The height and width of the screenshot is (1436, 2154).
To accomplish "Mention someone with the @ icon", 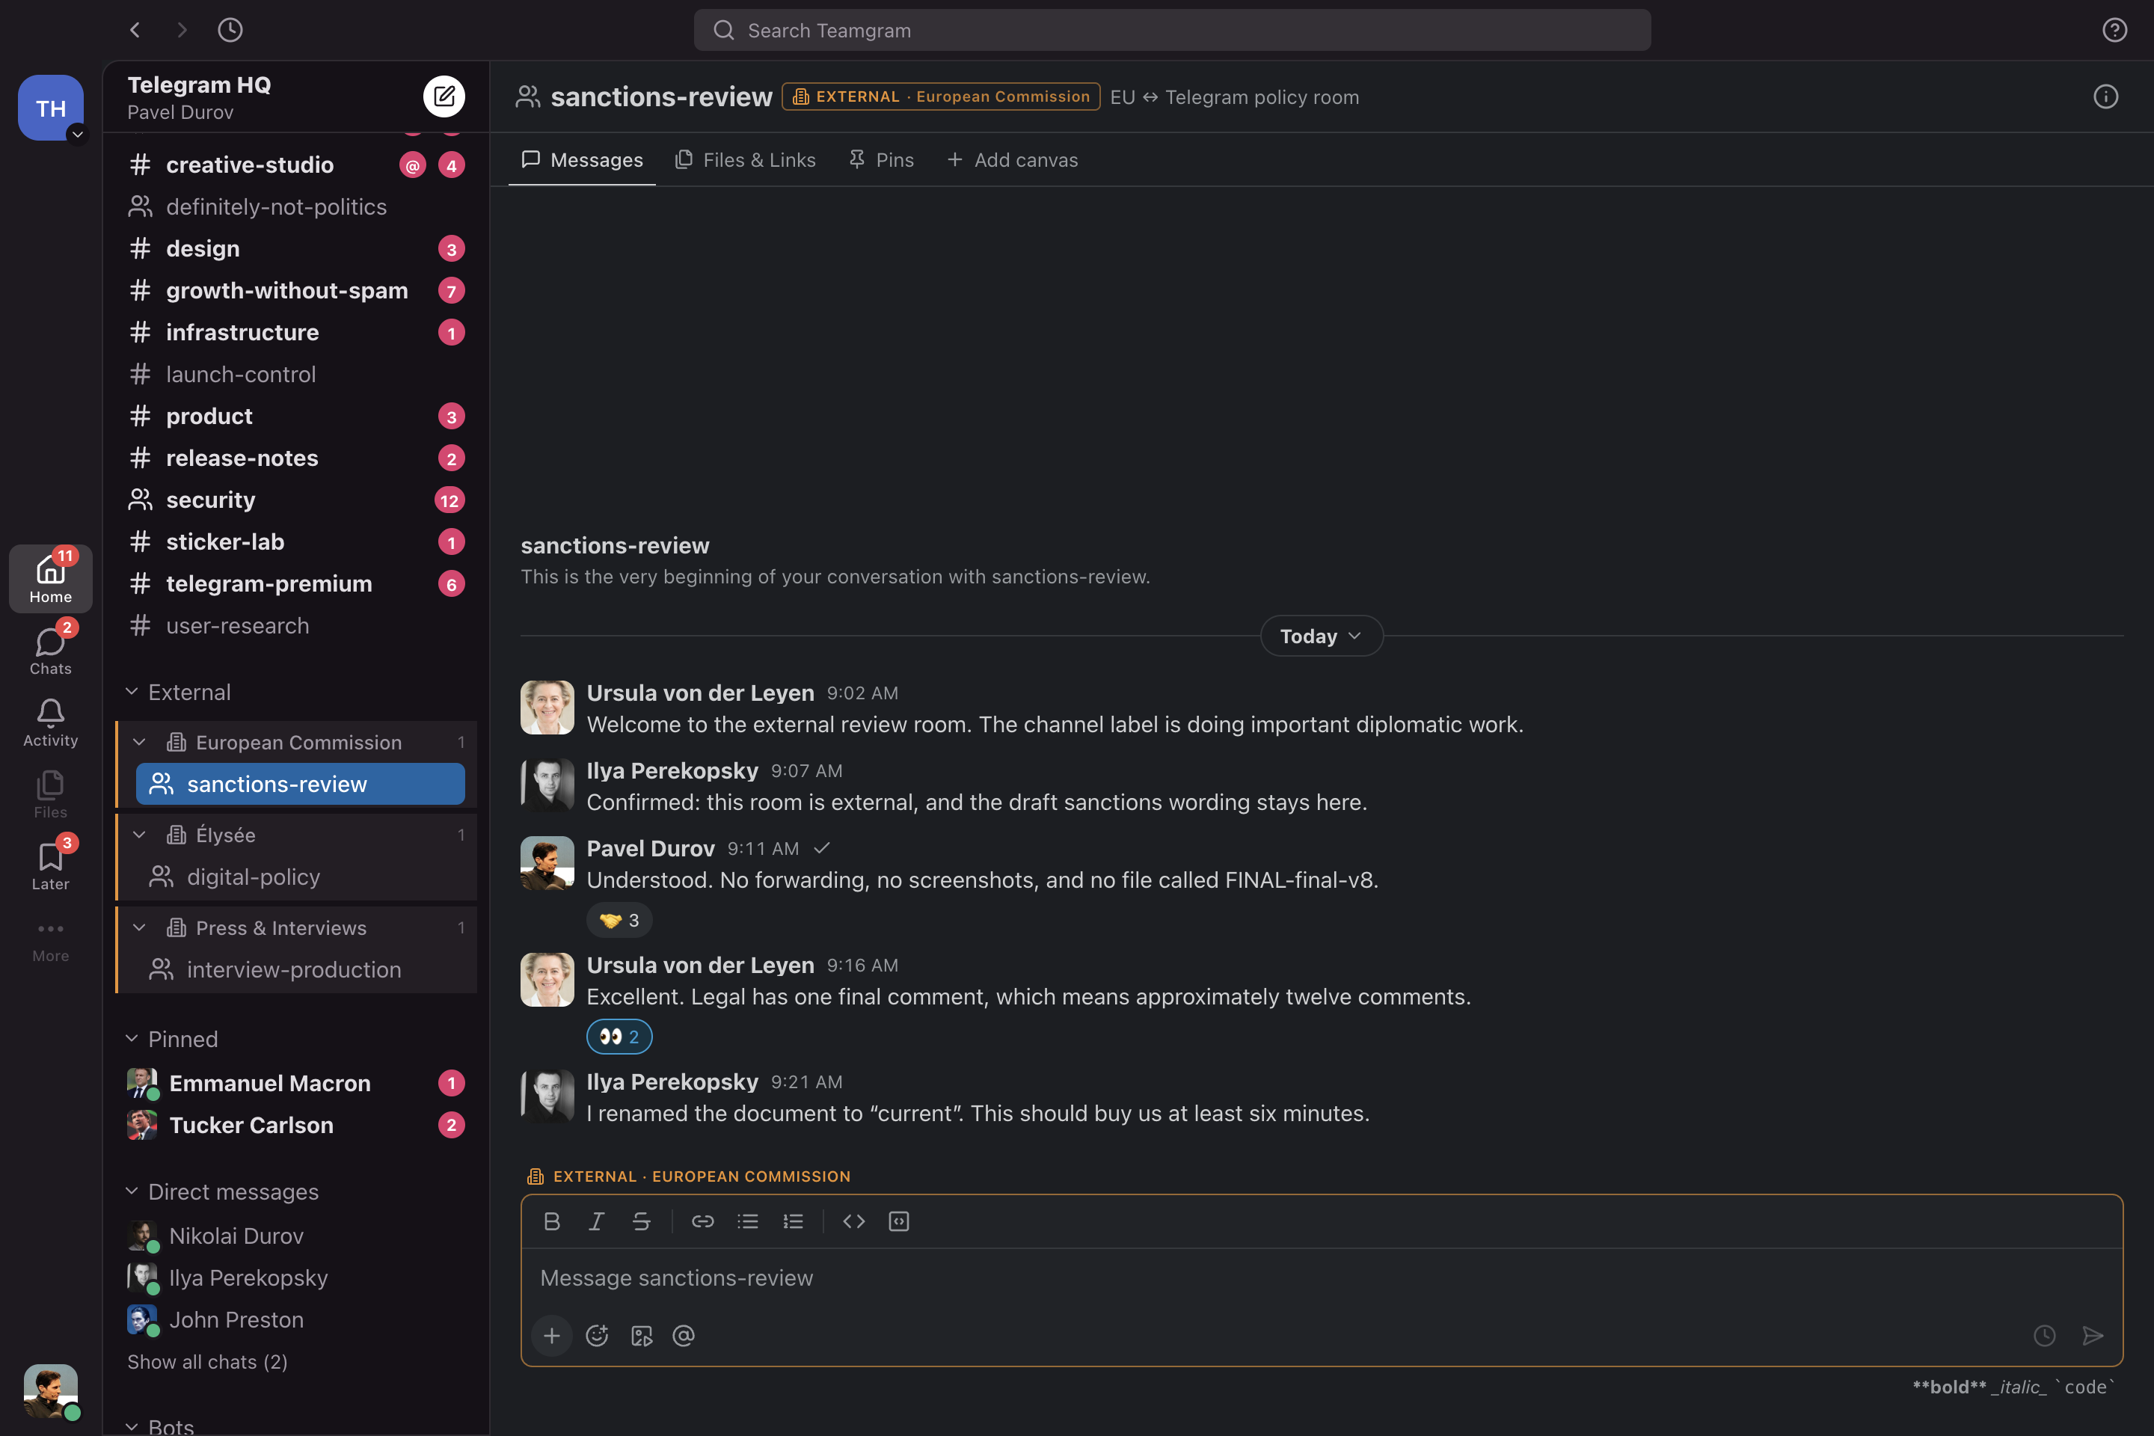I will [683, 1335].
